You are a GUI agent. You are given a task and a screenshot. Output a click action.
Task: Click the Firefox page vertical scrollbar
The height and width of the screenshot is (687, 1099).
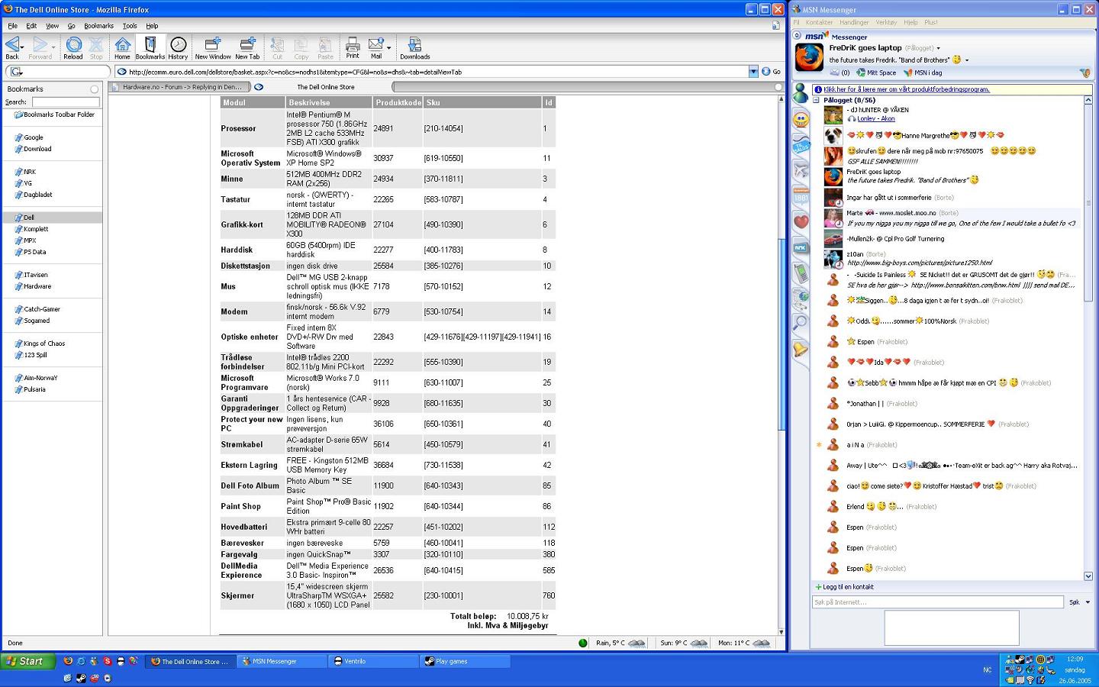coord(781,334)
